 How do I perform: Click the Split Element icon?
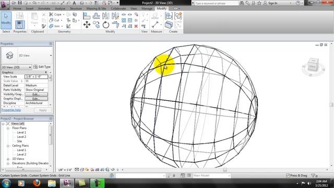pyautogui.click(x=124, y=15)
